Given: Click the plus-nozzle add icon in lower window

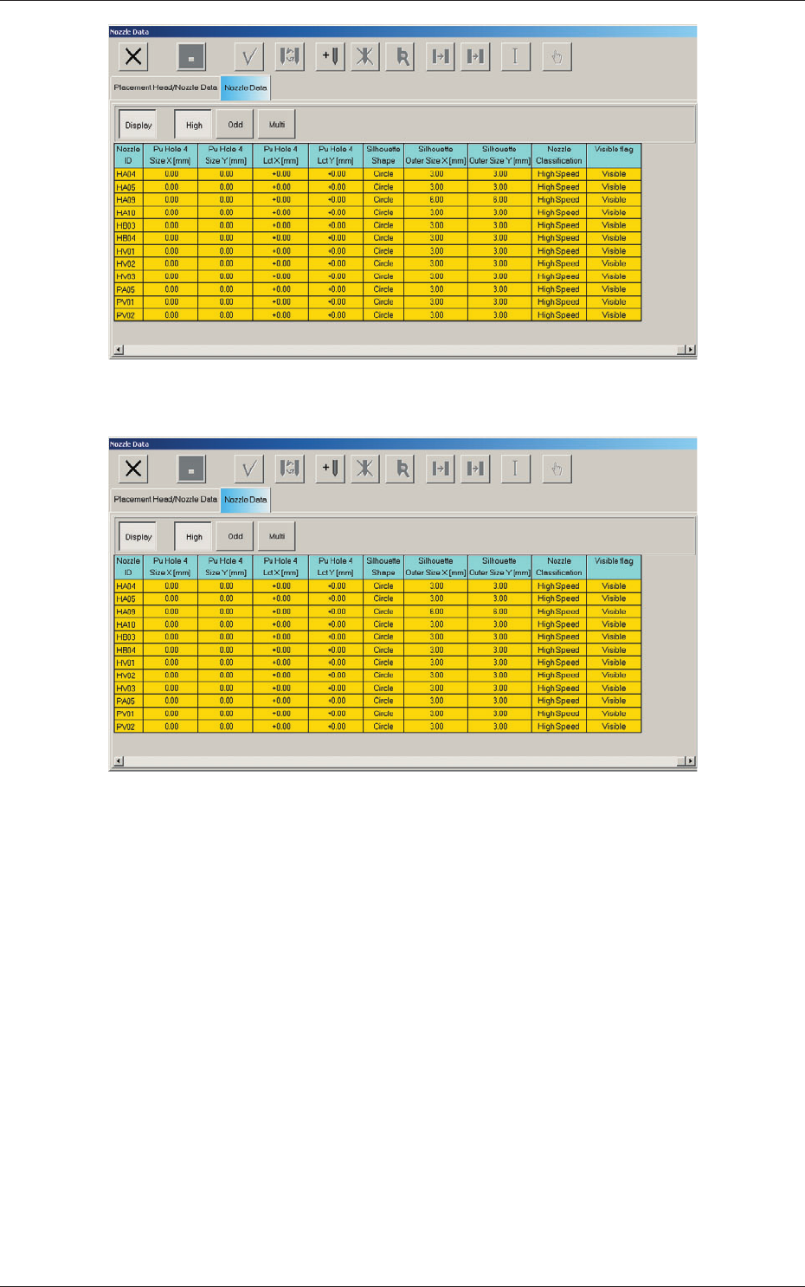Looking at the screenshot, I should [x=331, y=469].
